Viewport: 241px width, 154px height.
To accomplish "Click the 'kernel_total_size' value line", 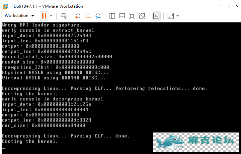I will [57, 57].
